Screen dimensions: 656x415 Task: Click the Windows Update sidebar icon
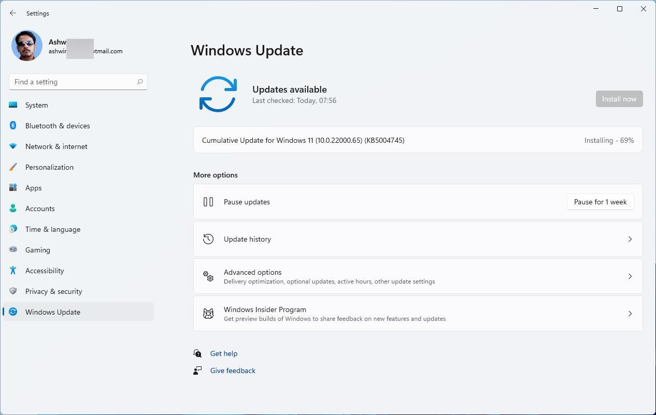click(13, 312)
